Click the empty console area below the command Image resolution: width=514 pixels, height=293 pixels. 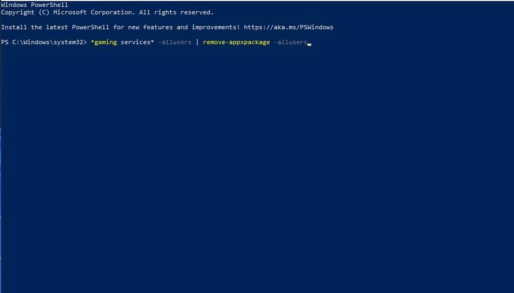tap(257, 168)
